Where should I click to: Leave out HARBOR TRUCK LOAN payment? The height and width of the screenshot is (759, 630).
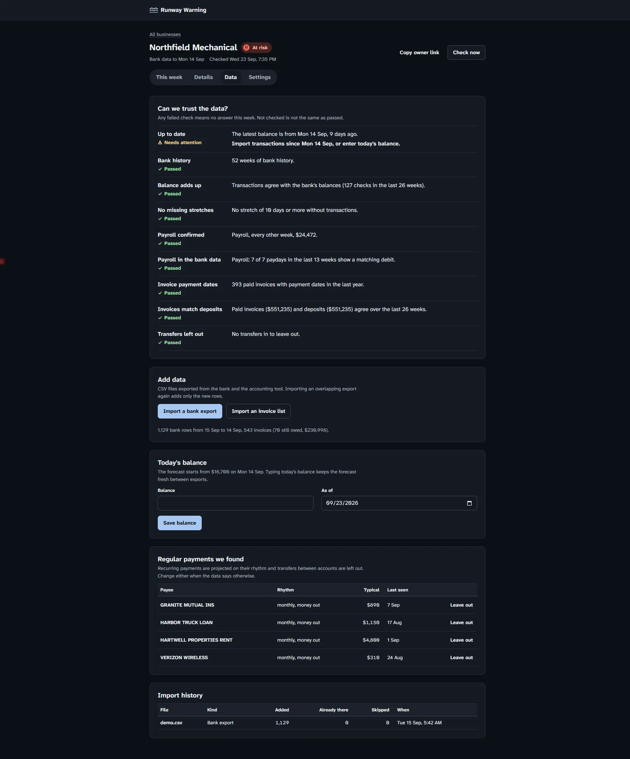pyautogui.click(x=461, y=622)
